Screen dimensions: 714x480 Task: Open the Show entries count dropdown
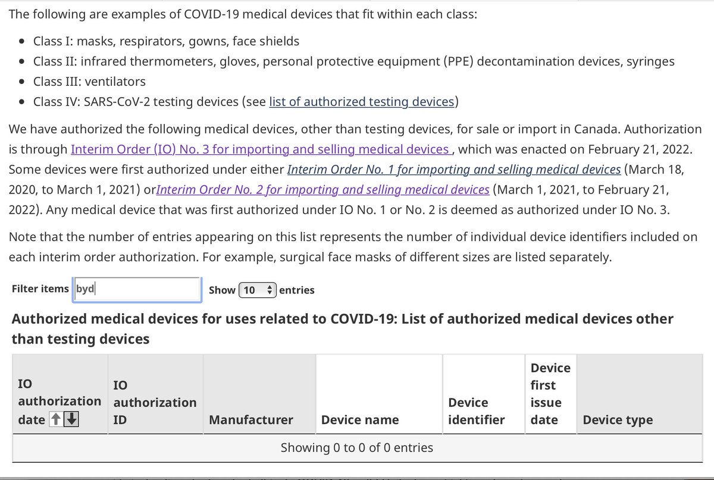(x=257, y=290)
